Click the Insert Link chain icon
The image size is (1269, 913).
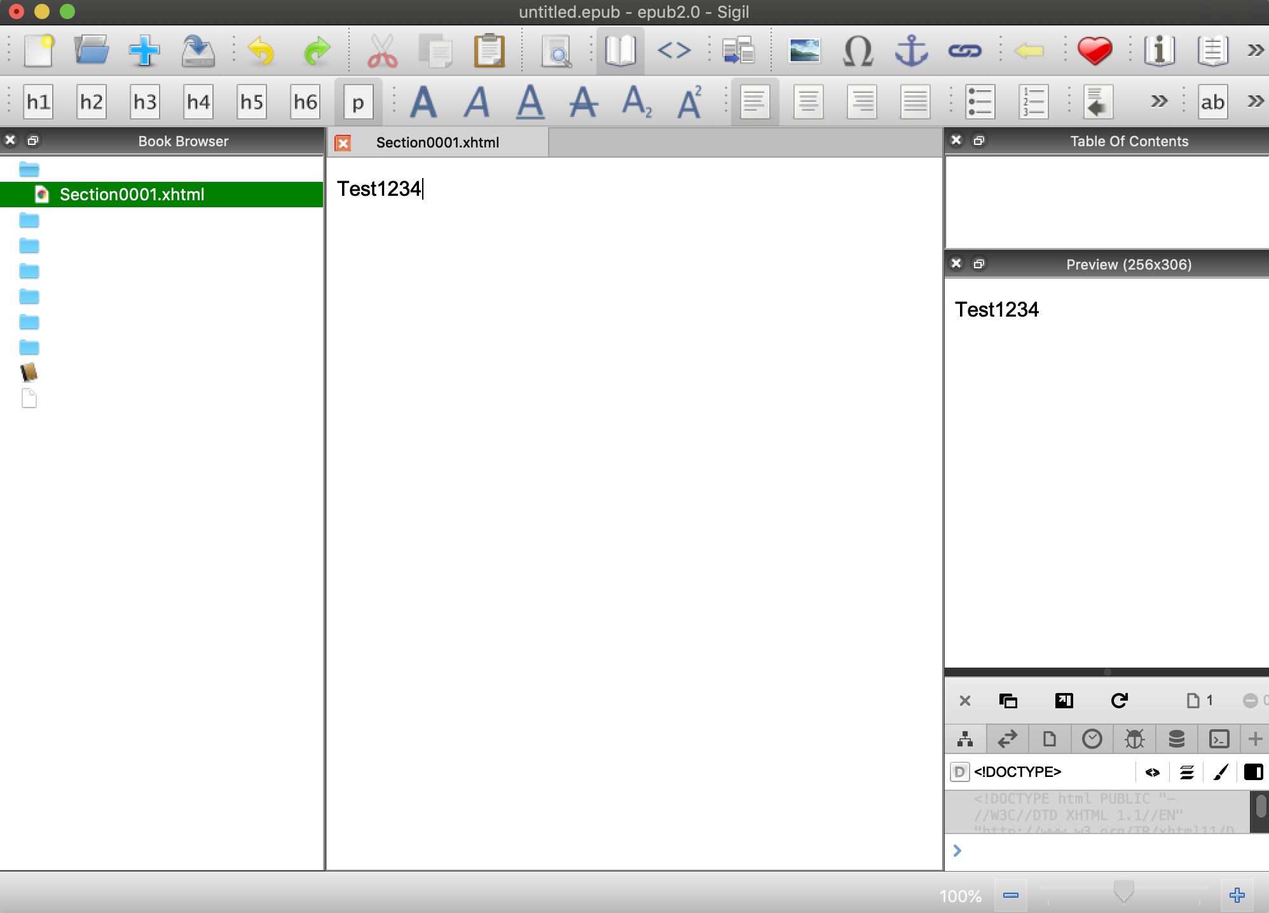pos(964,50)
